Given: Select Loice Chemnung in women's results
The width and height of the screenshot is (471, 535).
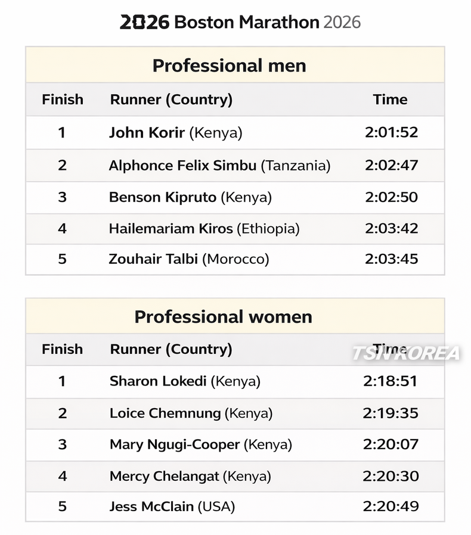Looking at the screenshot, I should coord(165,413).
